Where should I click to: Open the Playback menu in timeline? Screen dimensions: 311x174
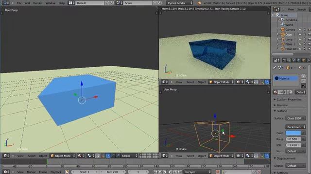[56, 172]
